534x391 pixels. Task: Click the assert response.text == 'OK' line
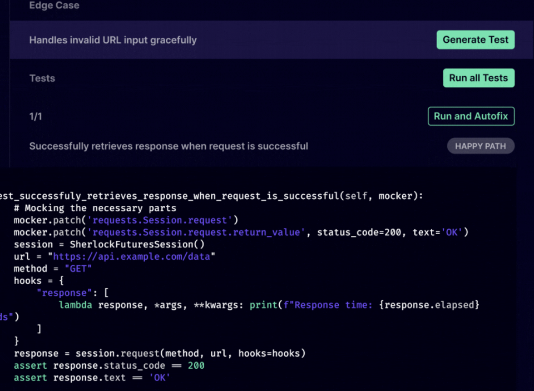tap(92, 378)
